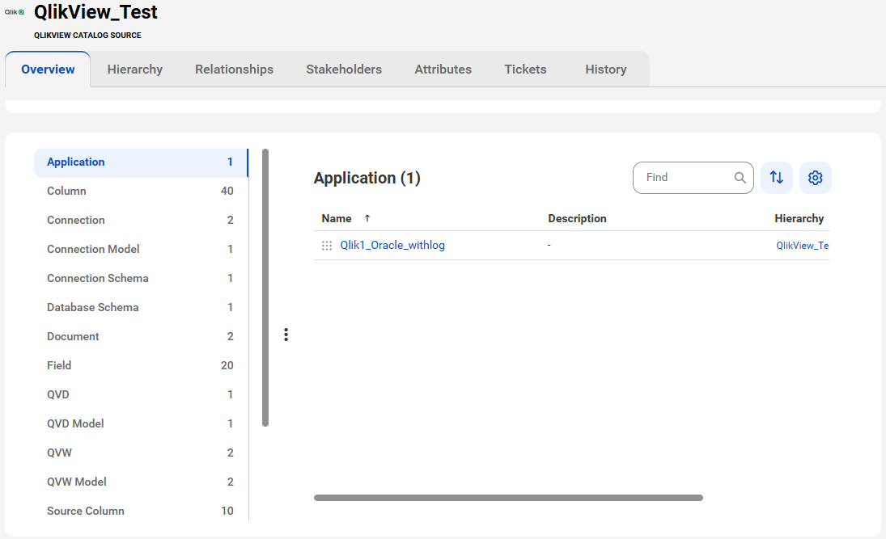Click the Application (1) heading
886x539 pixels.
367,178
